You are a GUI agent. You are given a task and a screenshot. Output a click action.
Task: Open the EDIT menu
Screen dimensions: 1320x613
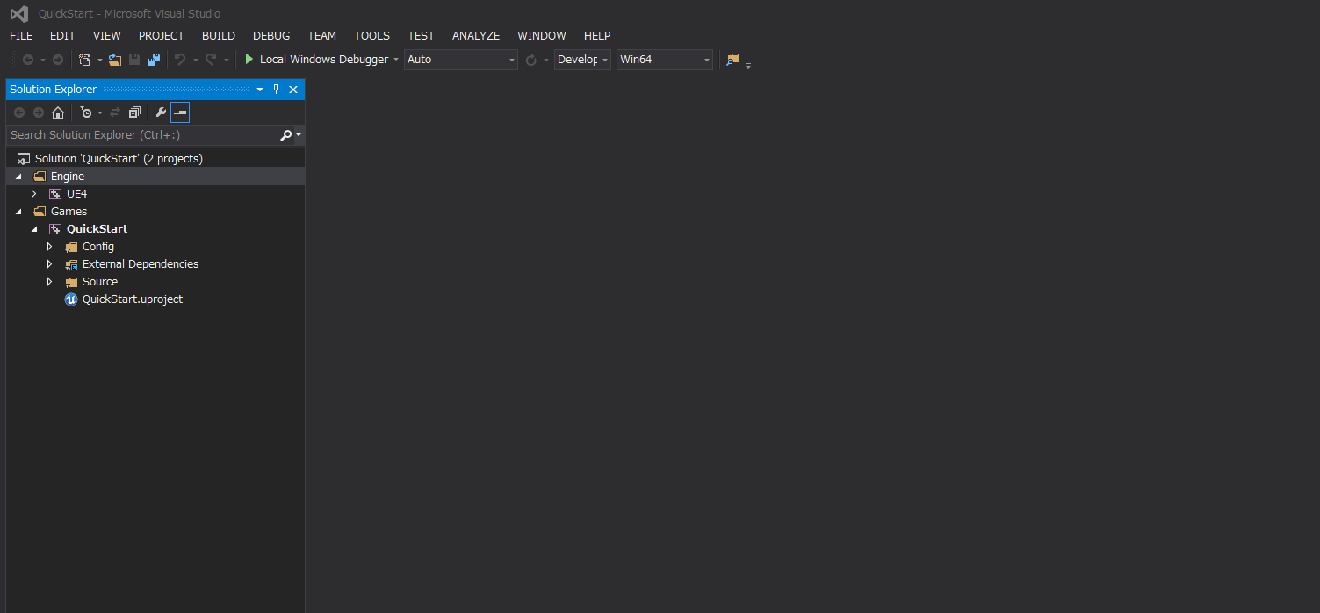tap(62, 36)
